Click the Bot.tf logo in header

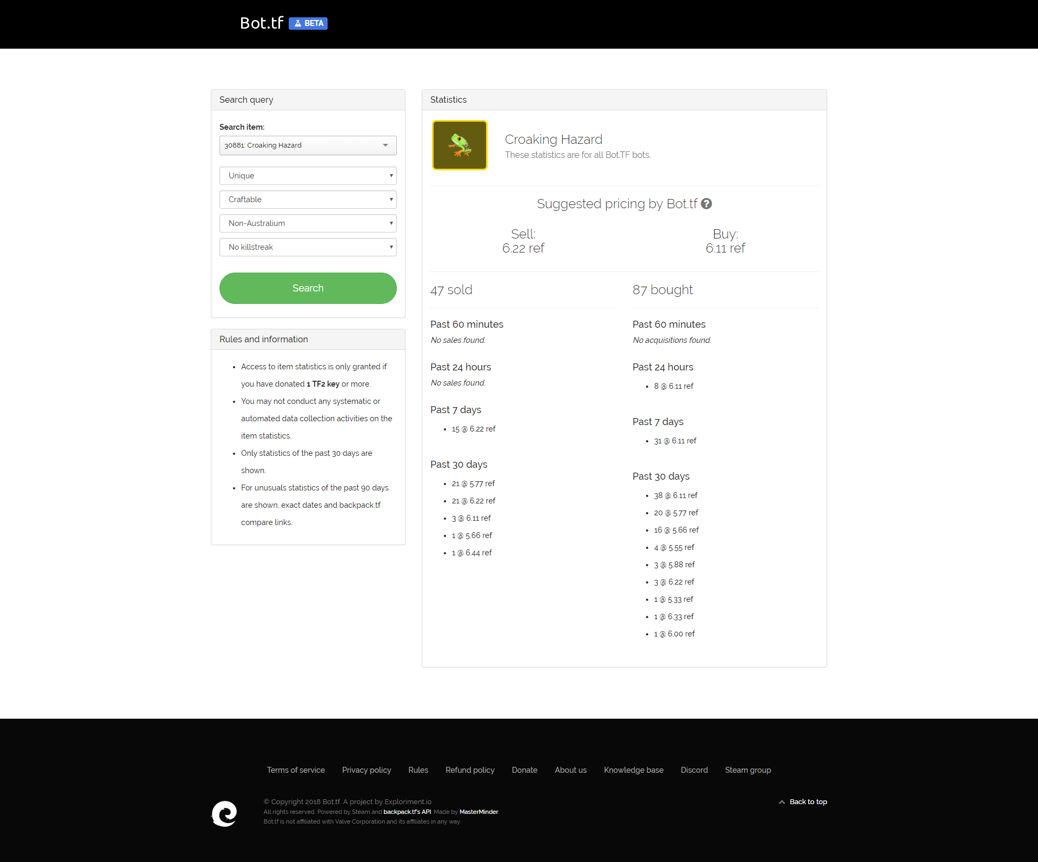262,23
